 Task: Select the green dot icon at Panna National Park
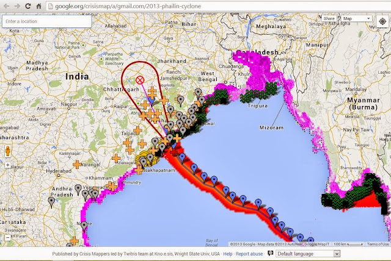(x=83, y=45)
